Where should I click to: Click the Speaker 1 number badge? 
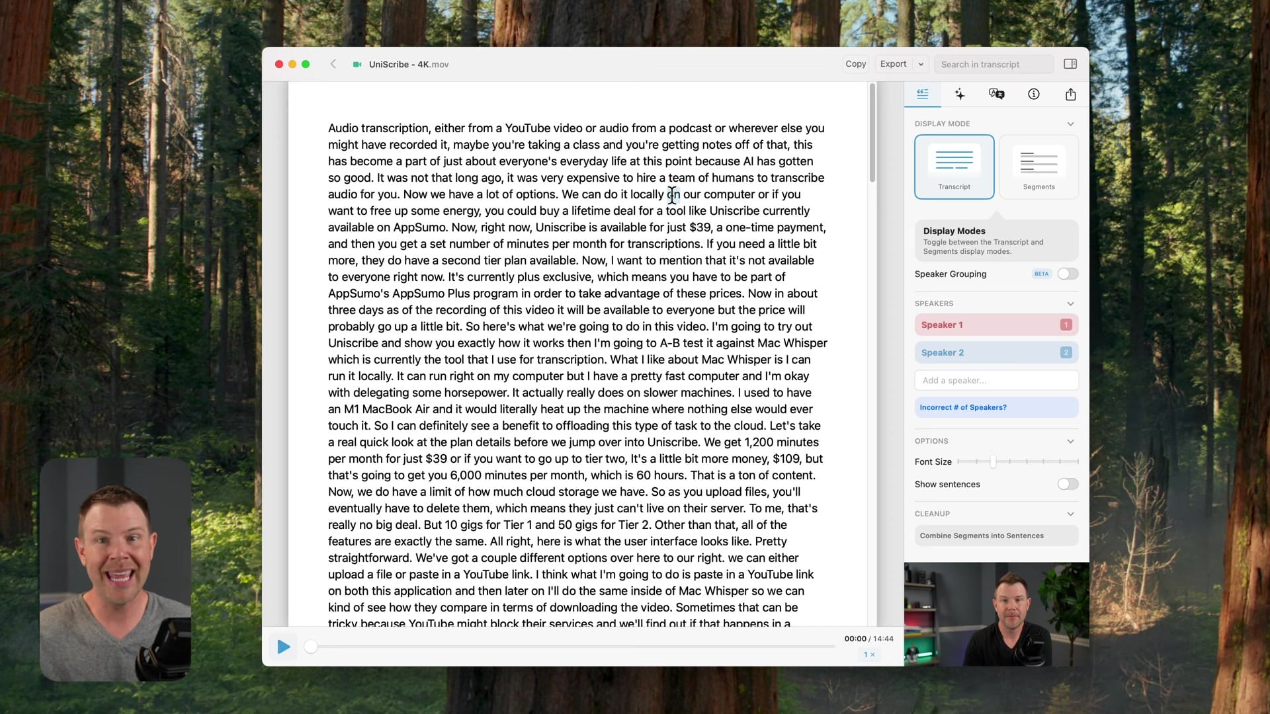[1066, 325]
